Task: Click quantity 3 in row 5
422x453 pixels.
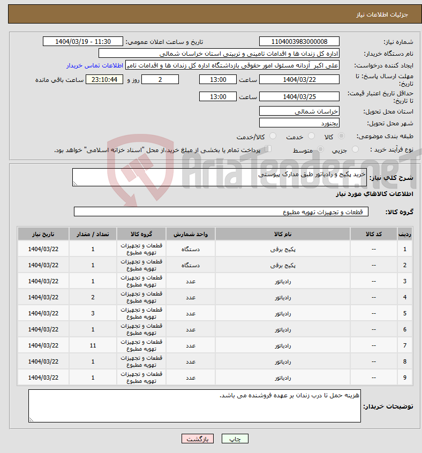Action: 93,313
